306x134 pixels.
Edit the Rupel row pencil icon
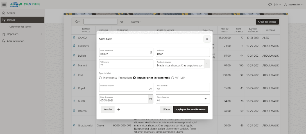click(x=74, y=88)
